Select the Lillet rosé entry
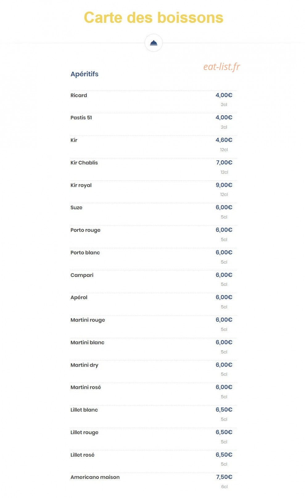The image size is (305, 498). point(83,455)
